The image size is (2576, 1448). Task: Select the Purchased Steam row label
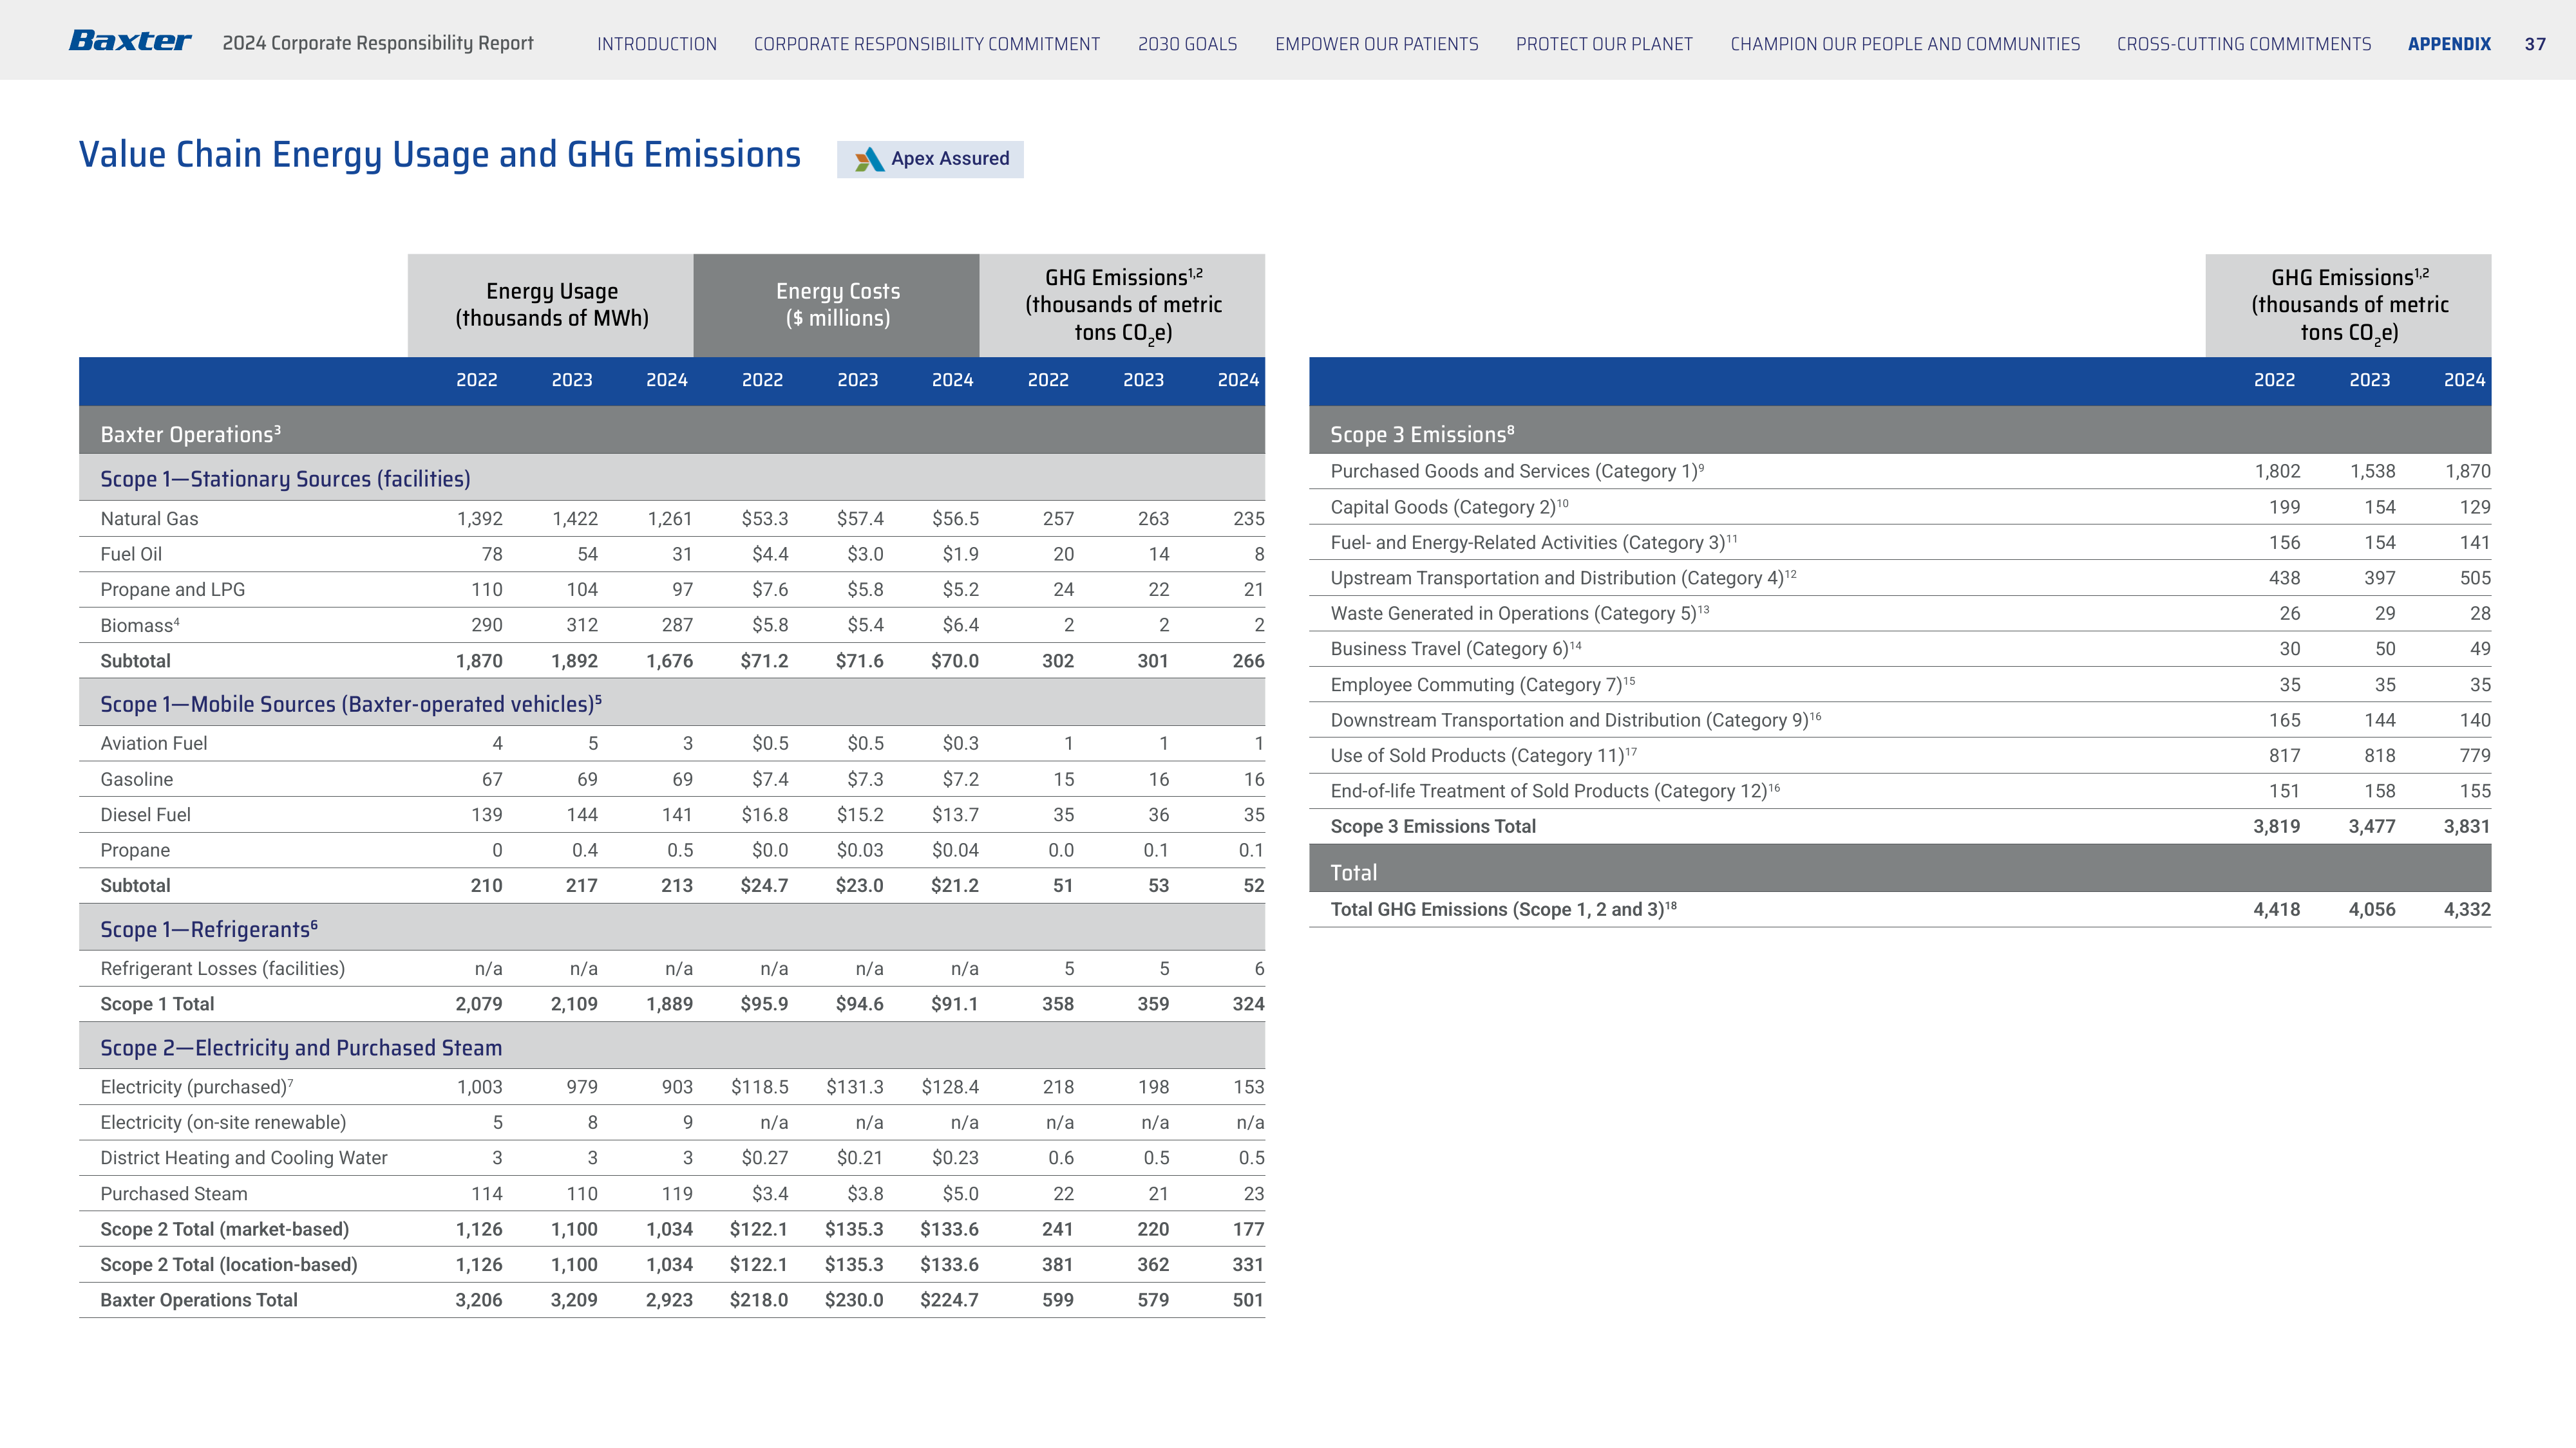click(173, 1194)
